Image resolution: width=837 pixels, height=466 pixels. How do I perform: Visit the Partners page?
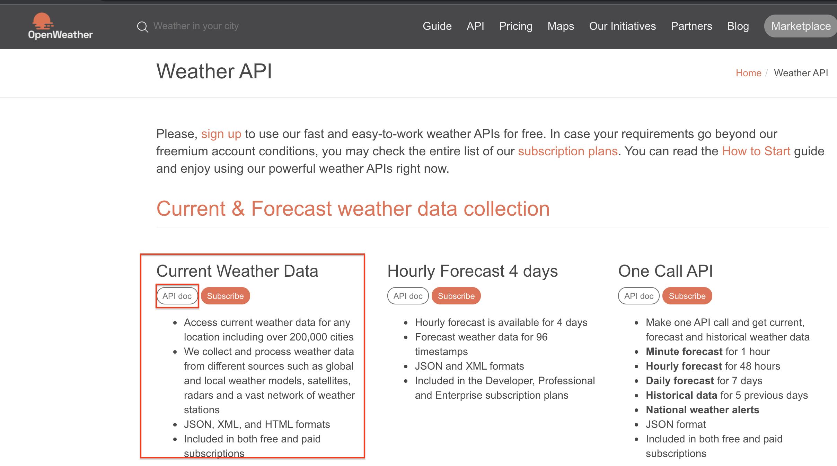[691, 26]
